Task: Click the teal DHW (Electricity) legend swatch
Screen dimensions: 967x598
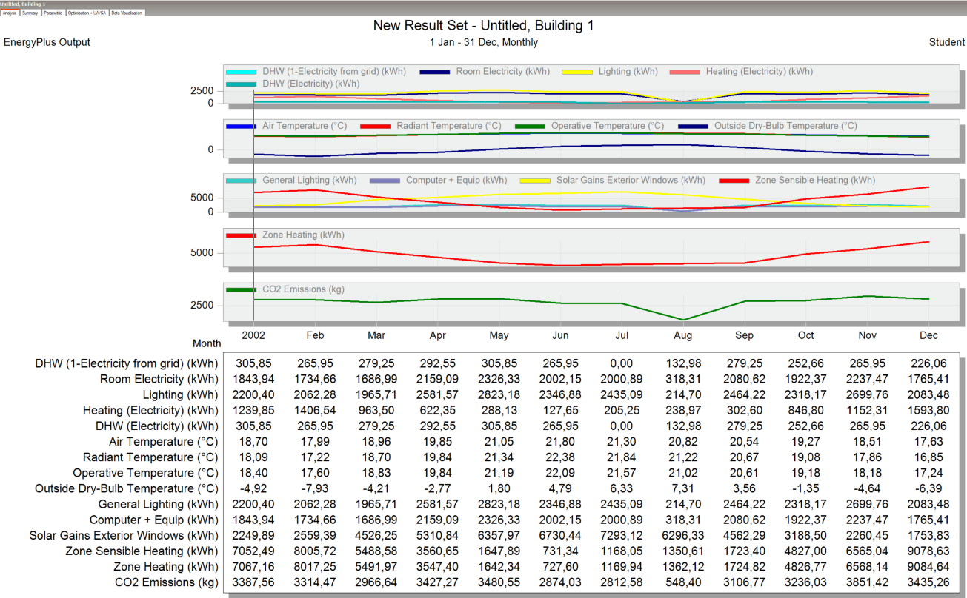Action: pyautogui.click(x=241, y=84)
